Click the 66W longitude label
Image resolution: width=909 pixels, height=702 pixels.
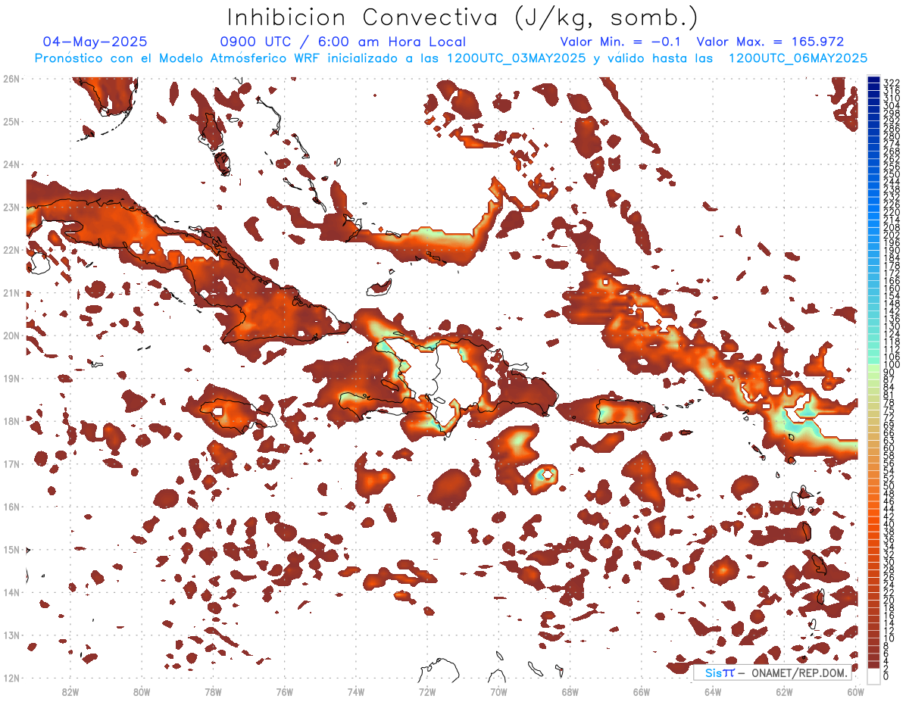642,691
